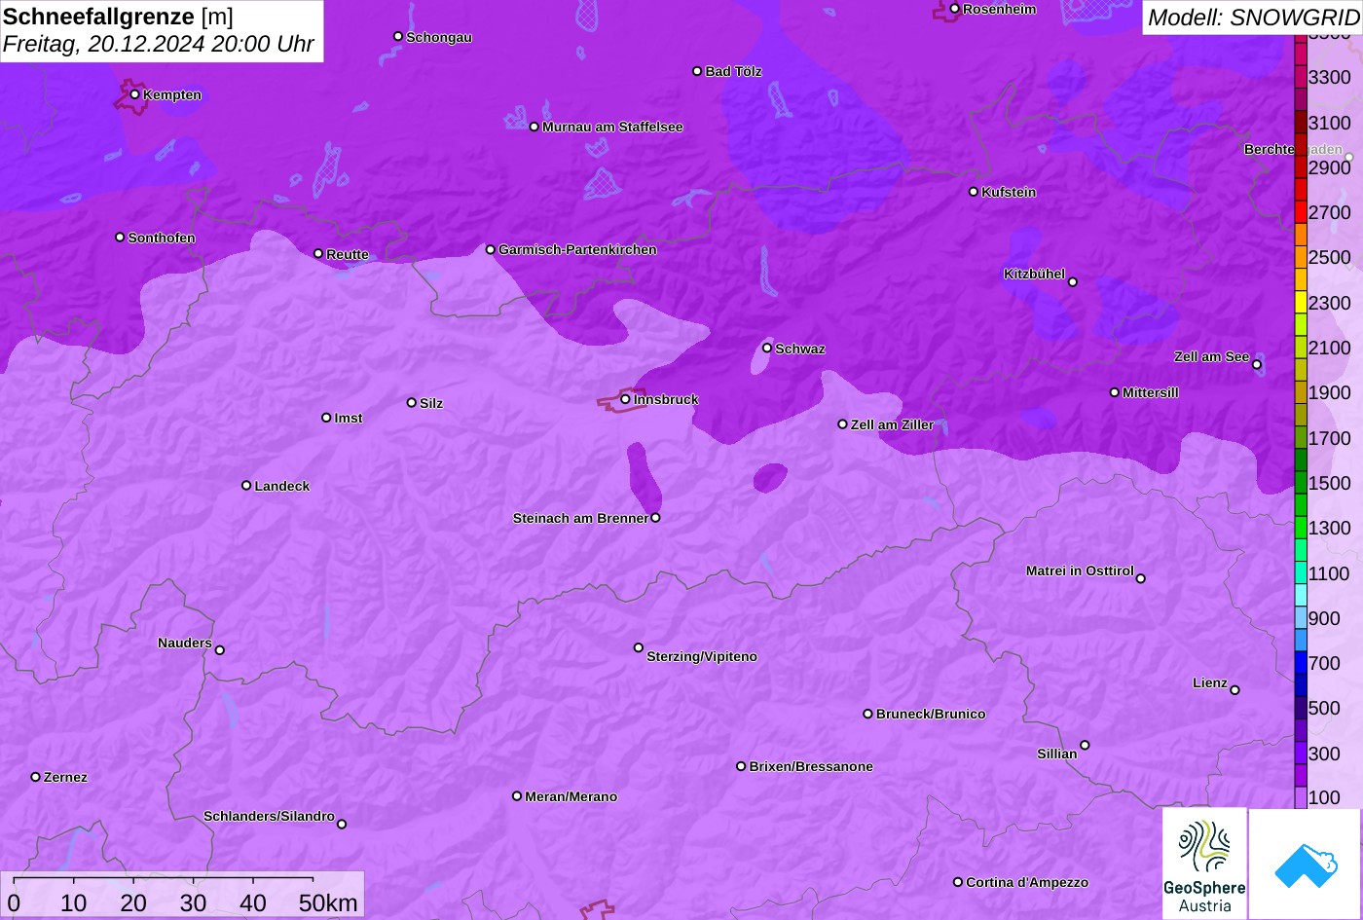
Task: Select the Reutte location marker
Action: (318, 254)
